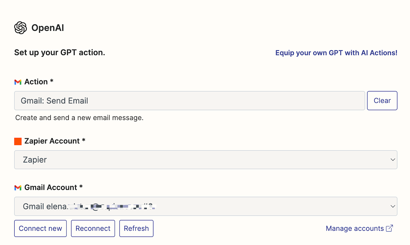Click the OpenAI title text
The width and height of the screenshot is (410, 245).
pyautogui.click(x=47, y=28)
